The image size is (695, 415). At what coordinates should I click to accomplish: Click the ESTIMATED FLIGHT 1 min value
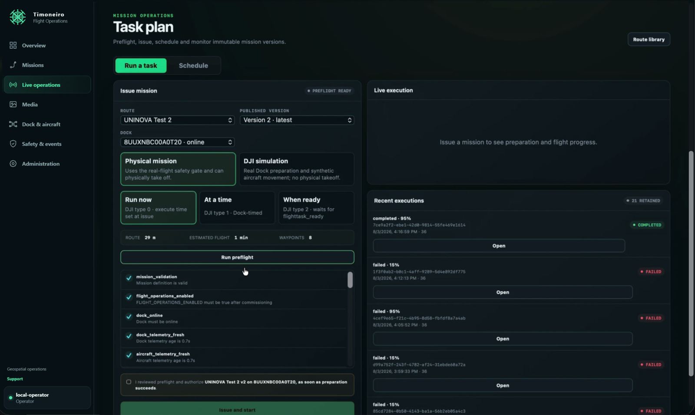click(x=241, y=237)
